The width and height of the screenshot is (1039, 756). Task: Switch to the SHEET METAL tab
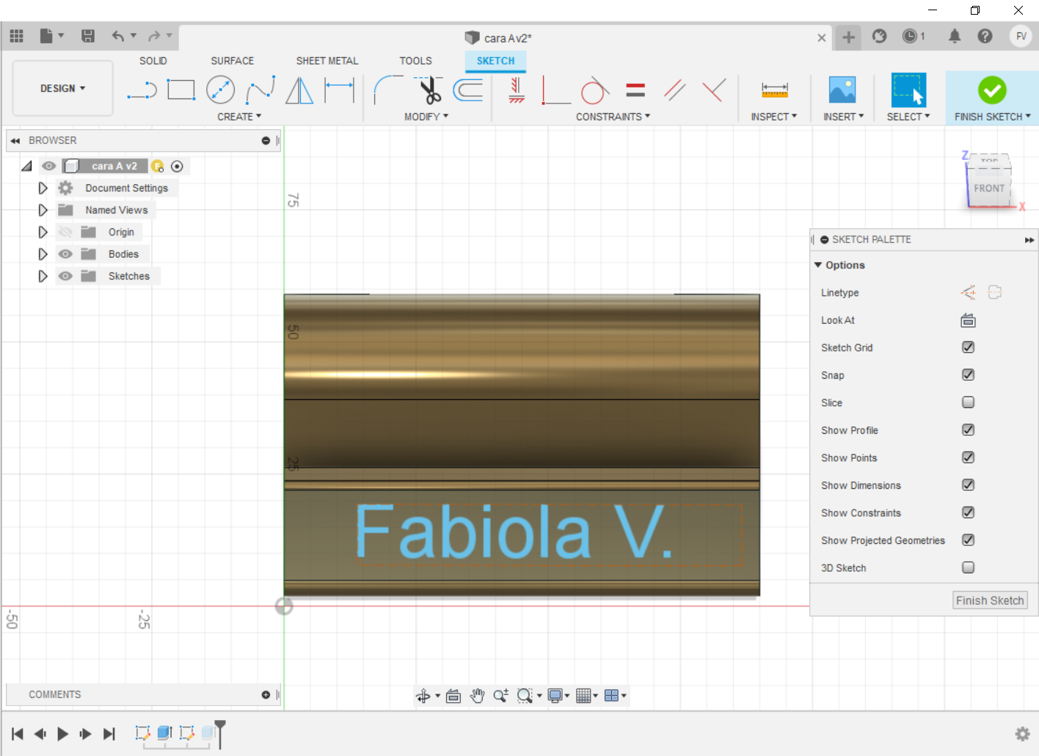(x=327, y=61)
